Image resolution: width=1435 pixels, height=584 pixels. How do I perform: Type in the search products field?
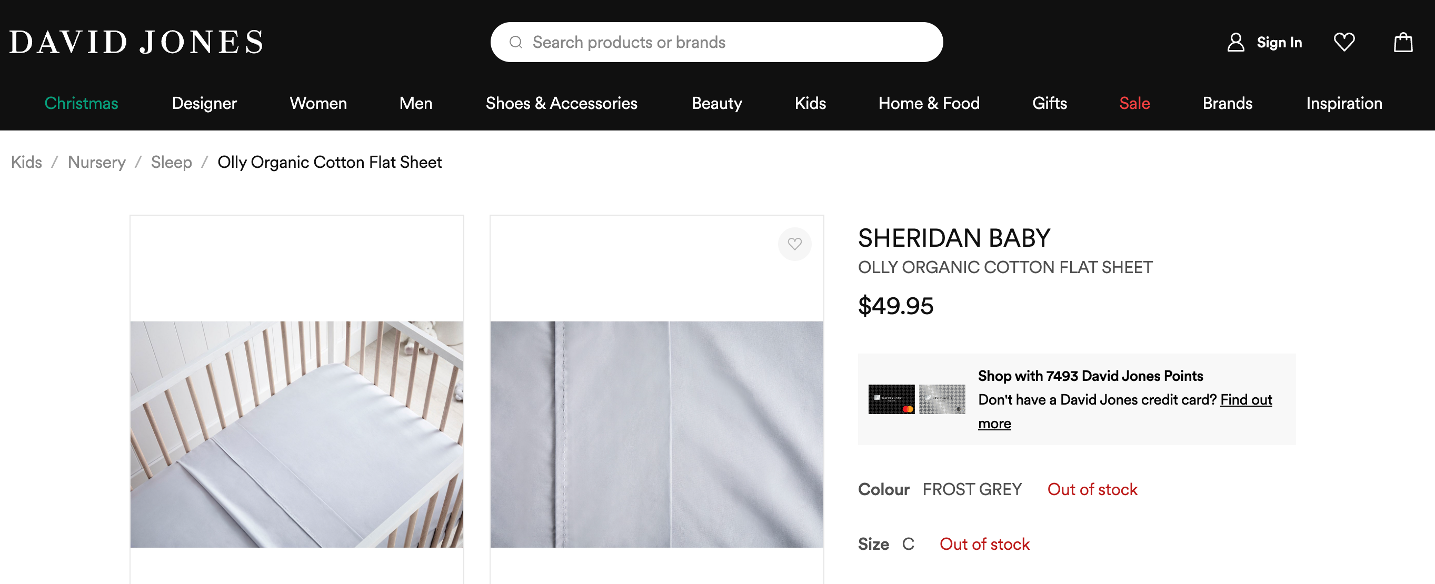coord(724,42)
